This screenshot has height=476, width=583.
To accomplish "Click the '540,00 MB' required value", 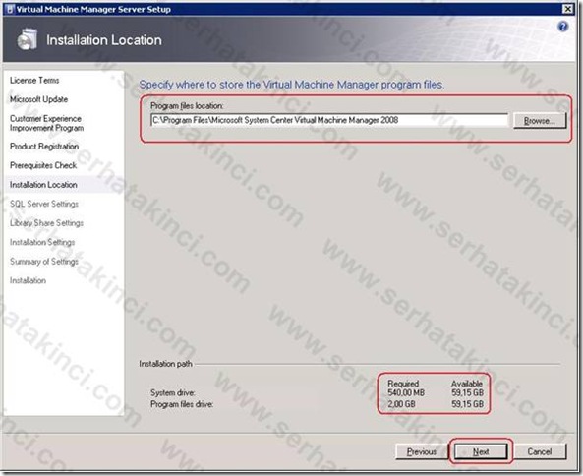I will (x=406, y=392).
